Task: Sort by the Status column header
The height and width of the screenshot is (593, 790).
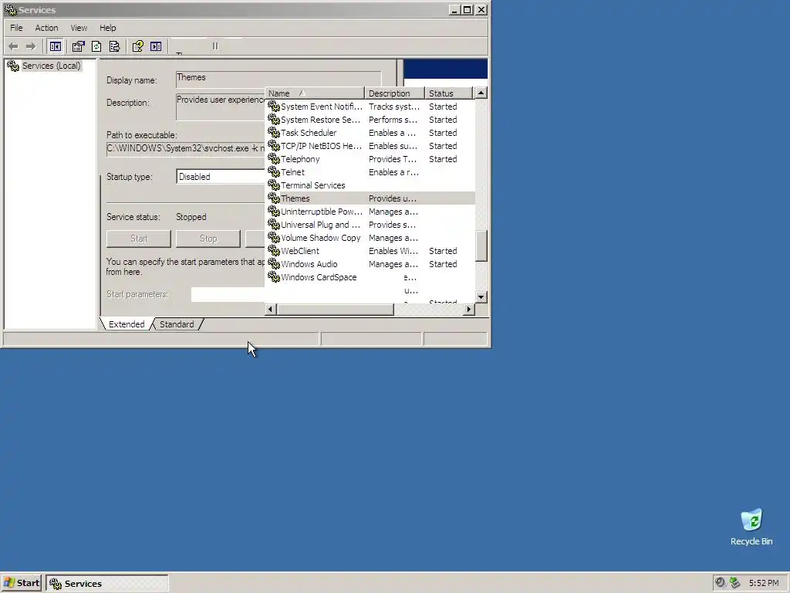Action: [448, 93]
